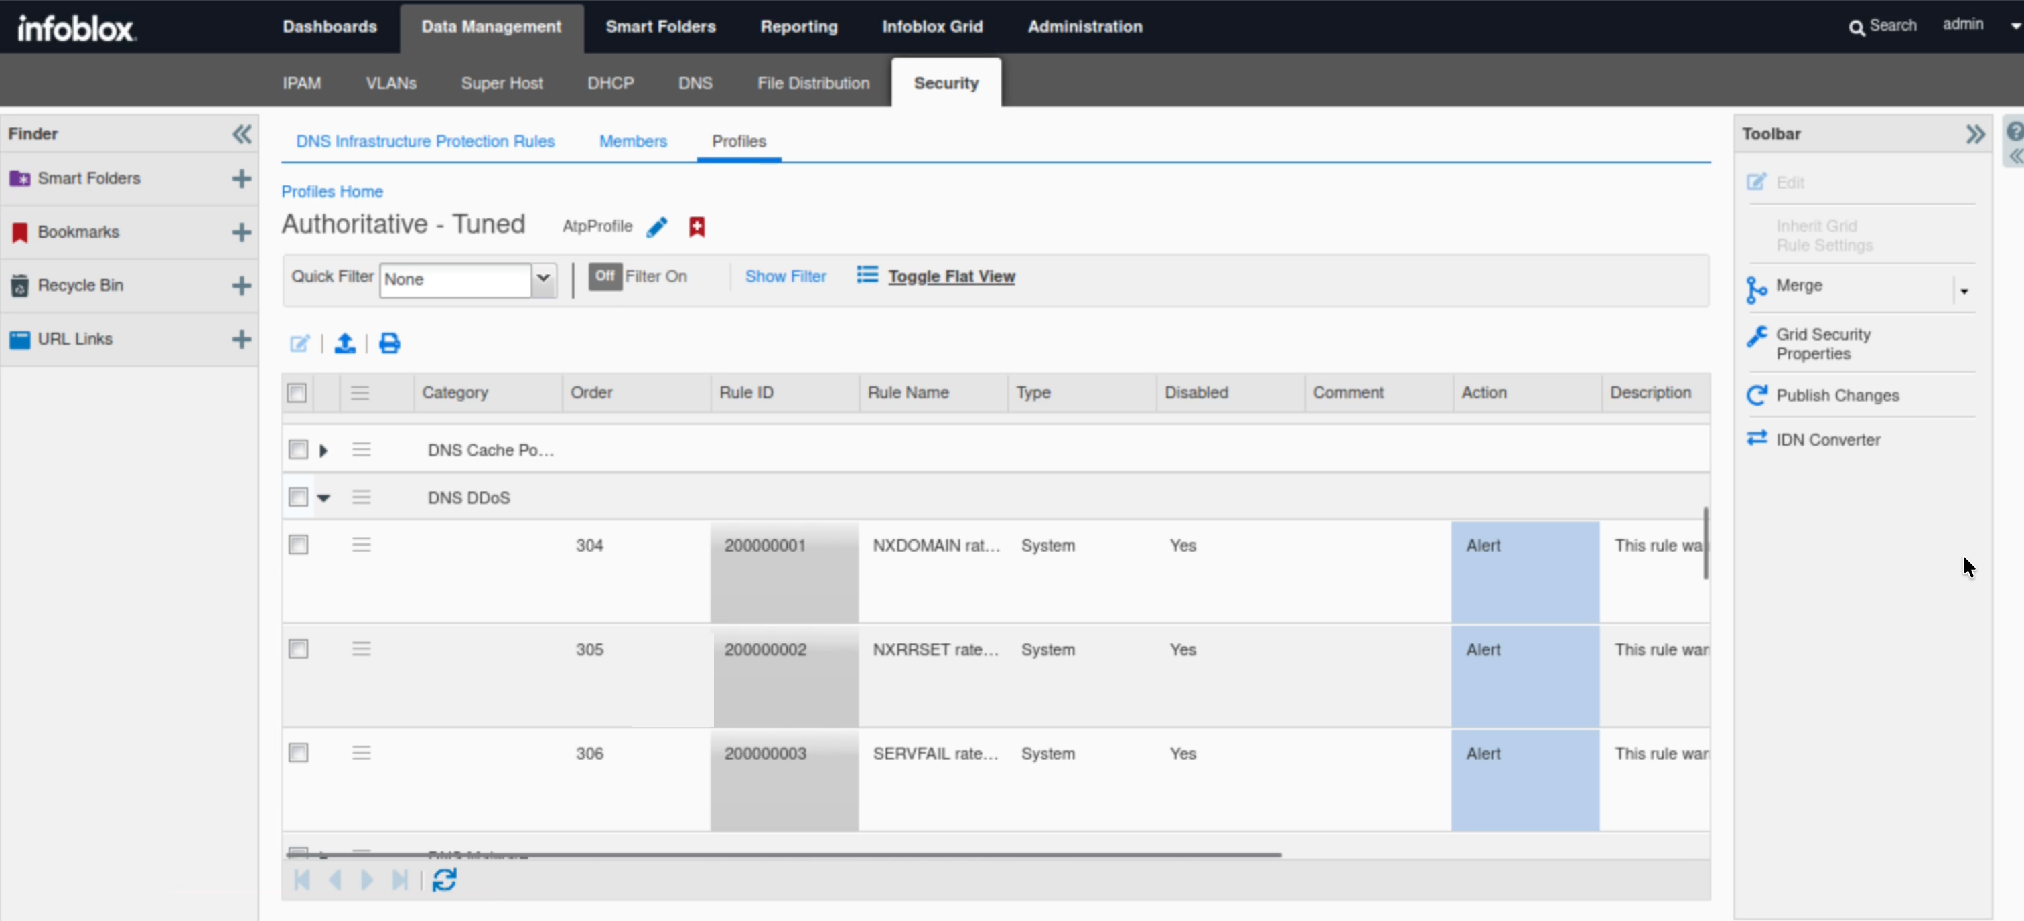Refresh the rules table

[444, 880]
